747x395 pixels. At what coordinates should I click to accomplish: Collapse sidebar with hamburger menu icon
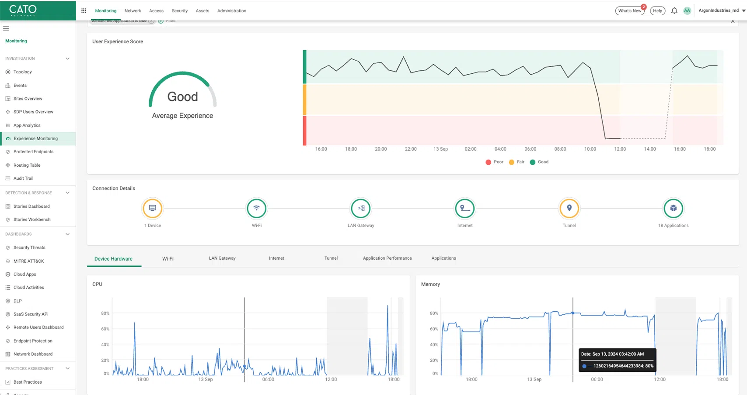6,28
